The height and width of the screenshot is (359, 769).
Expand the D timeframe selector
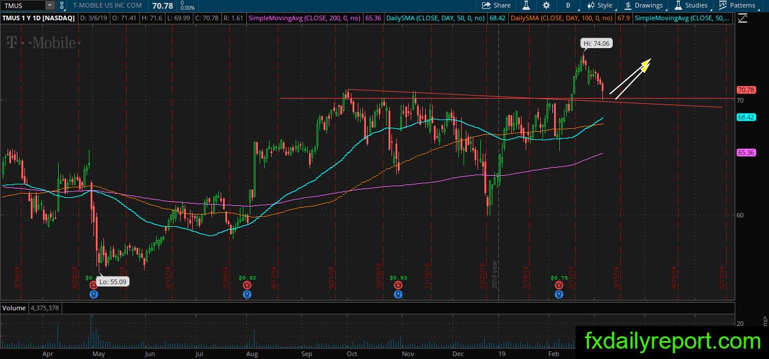pyautogui.click(x=567, y=5)
